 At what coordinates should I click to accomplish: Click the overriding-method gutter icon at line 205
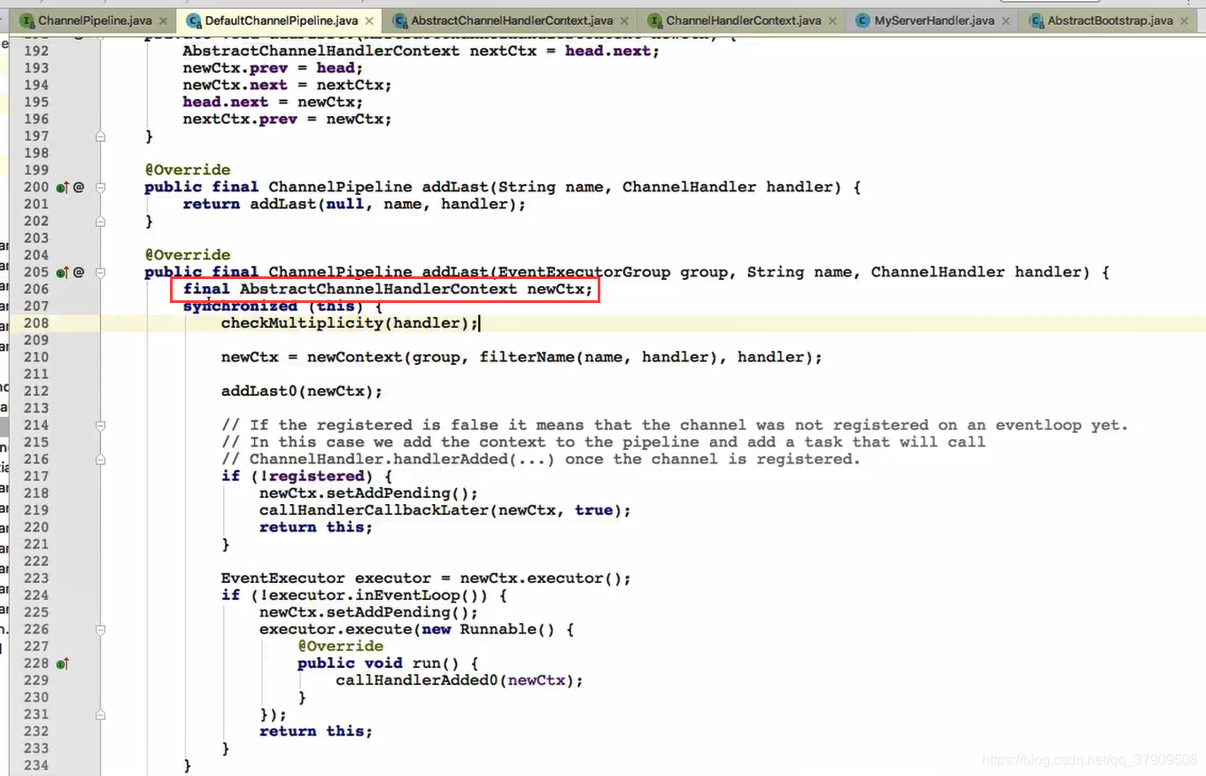click(63, 272)
